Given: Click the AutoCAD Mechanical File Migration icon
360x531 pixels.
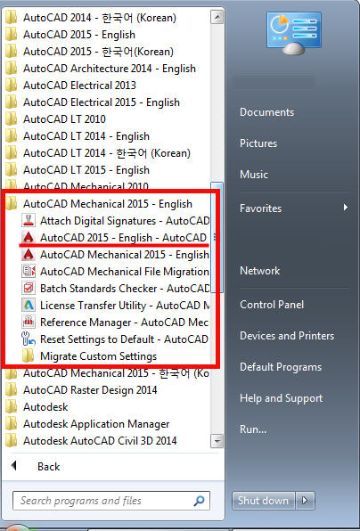Looking at the screenshot, I should pos(29,271).
